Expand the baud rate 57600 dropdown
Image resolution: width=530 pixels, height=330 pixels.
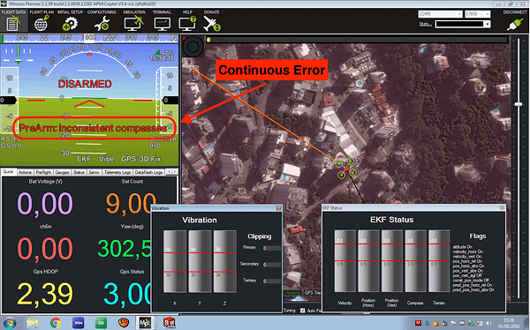pyautogui.click(x=477, y=14)
